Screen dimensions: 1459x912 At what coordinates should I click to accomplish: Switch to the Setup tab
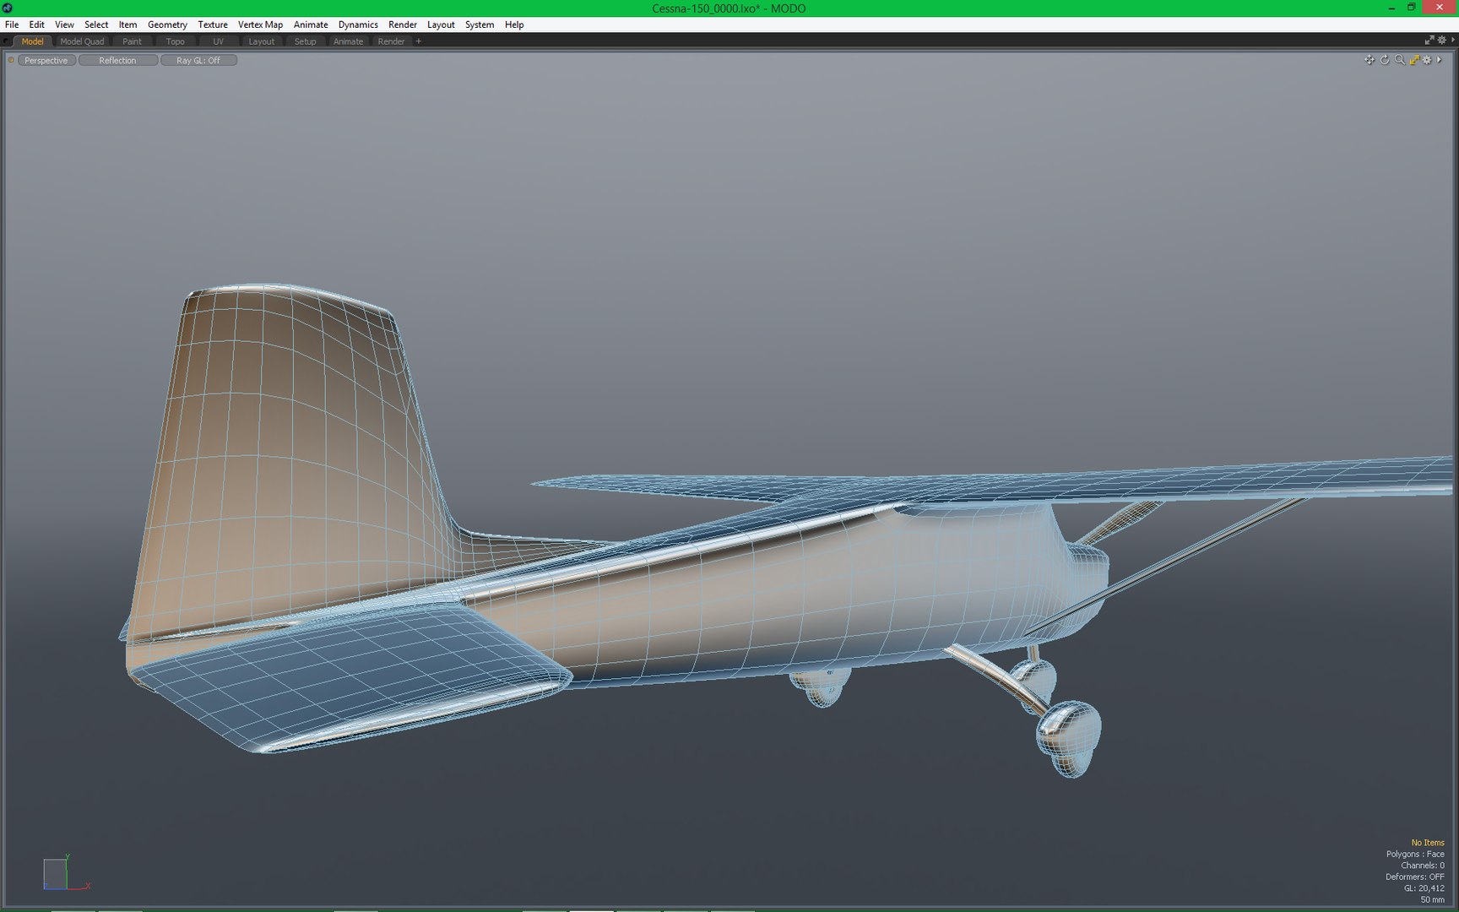[x=305, y=41]
